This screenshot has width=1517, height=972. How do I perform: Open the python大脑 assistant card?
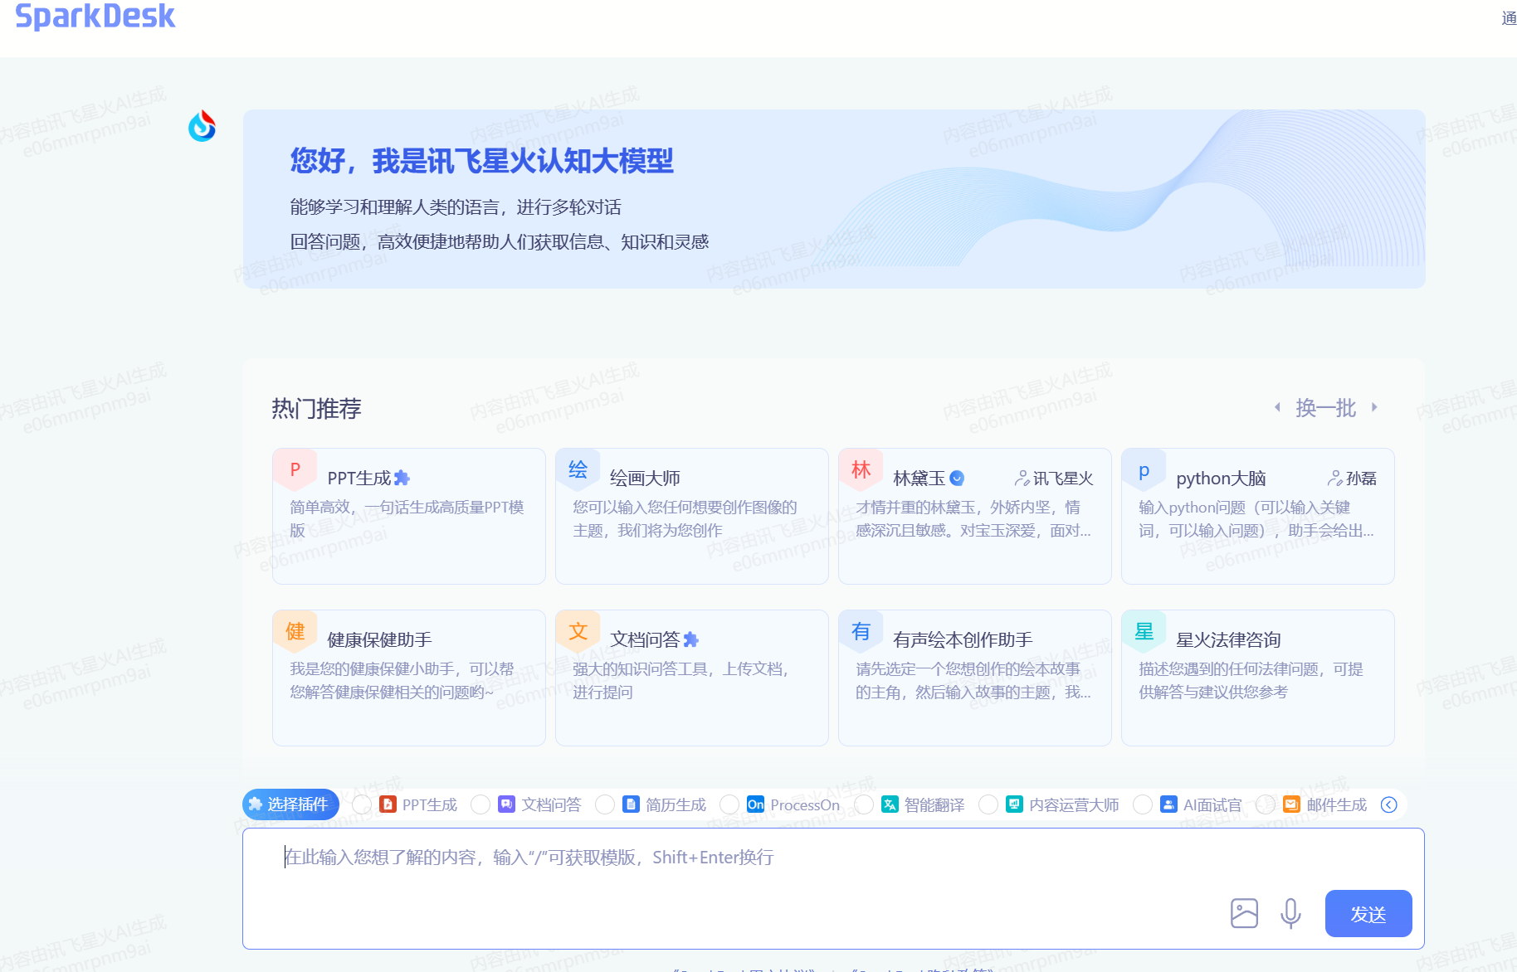[x=1257, y=516]
